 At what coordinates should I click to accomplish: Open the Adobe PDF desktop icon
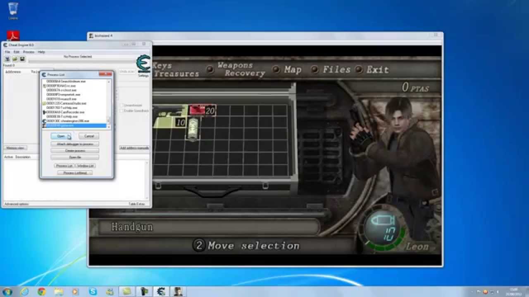13,36
